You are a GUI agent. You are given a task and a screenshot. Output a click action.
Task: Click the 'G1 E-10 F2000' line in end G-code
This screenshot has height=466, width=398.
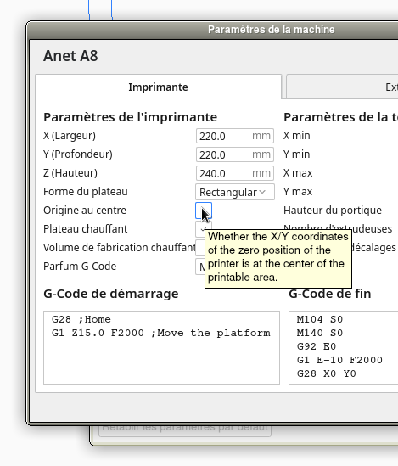pyautogui.click(x=339, y=360)
